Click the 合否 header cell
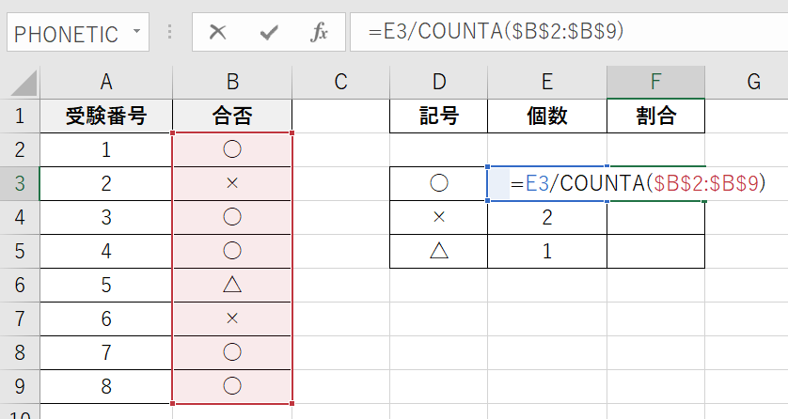 pyautogui.click(x=232, y=117)
